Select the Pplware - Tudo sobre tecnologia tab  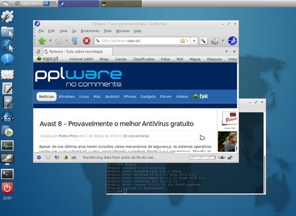(78, 52)
